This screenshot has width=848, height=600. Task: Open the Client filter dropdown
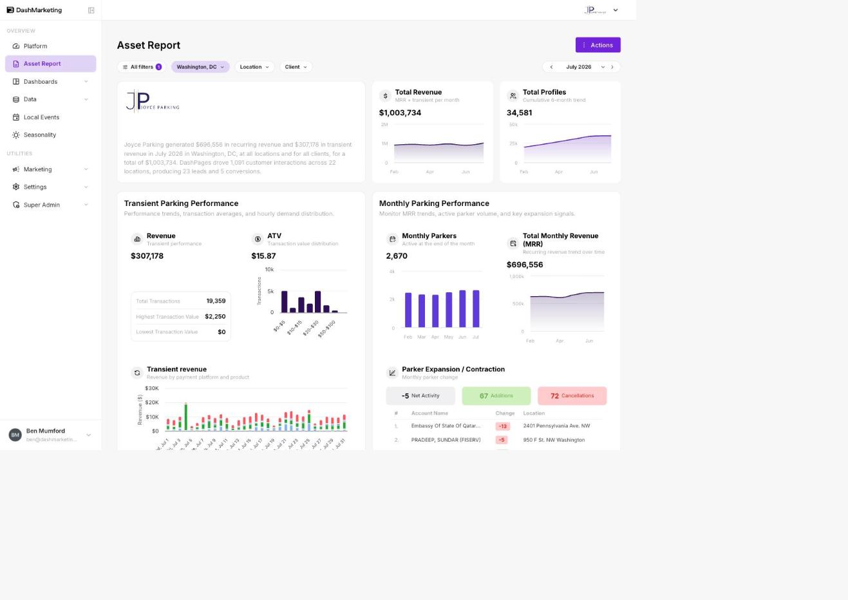(x=296, y=67)
